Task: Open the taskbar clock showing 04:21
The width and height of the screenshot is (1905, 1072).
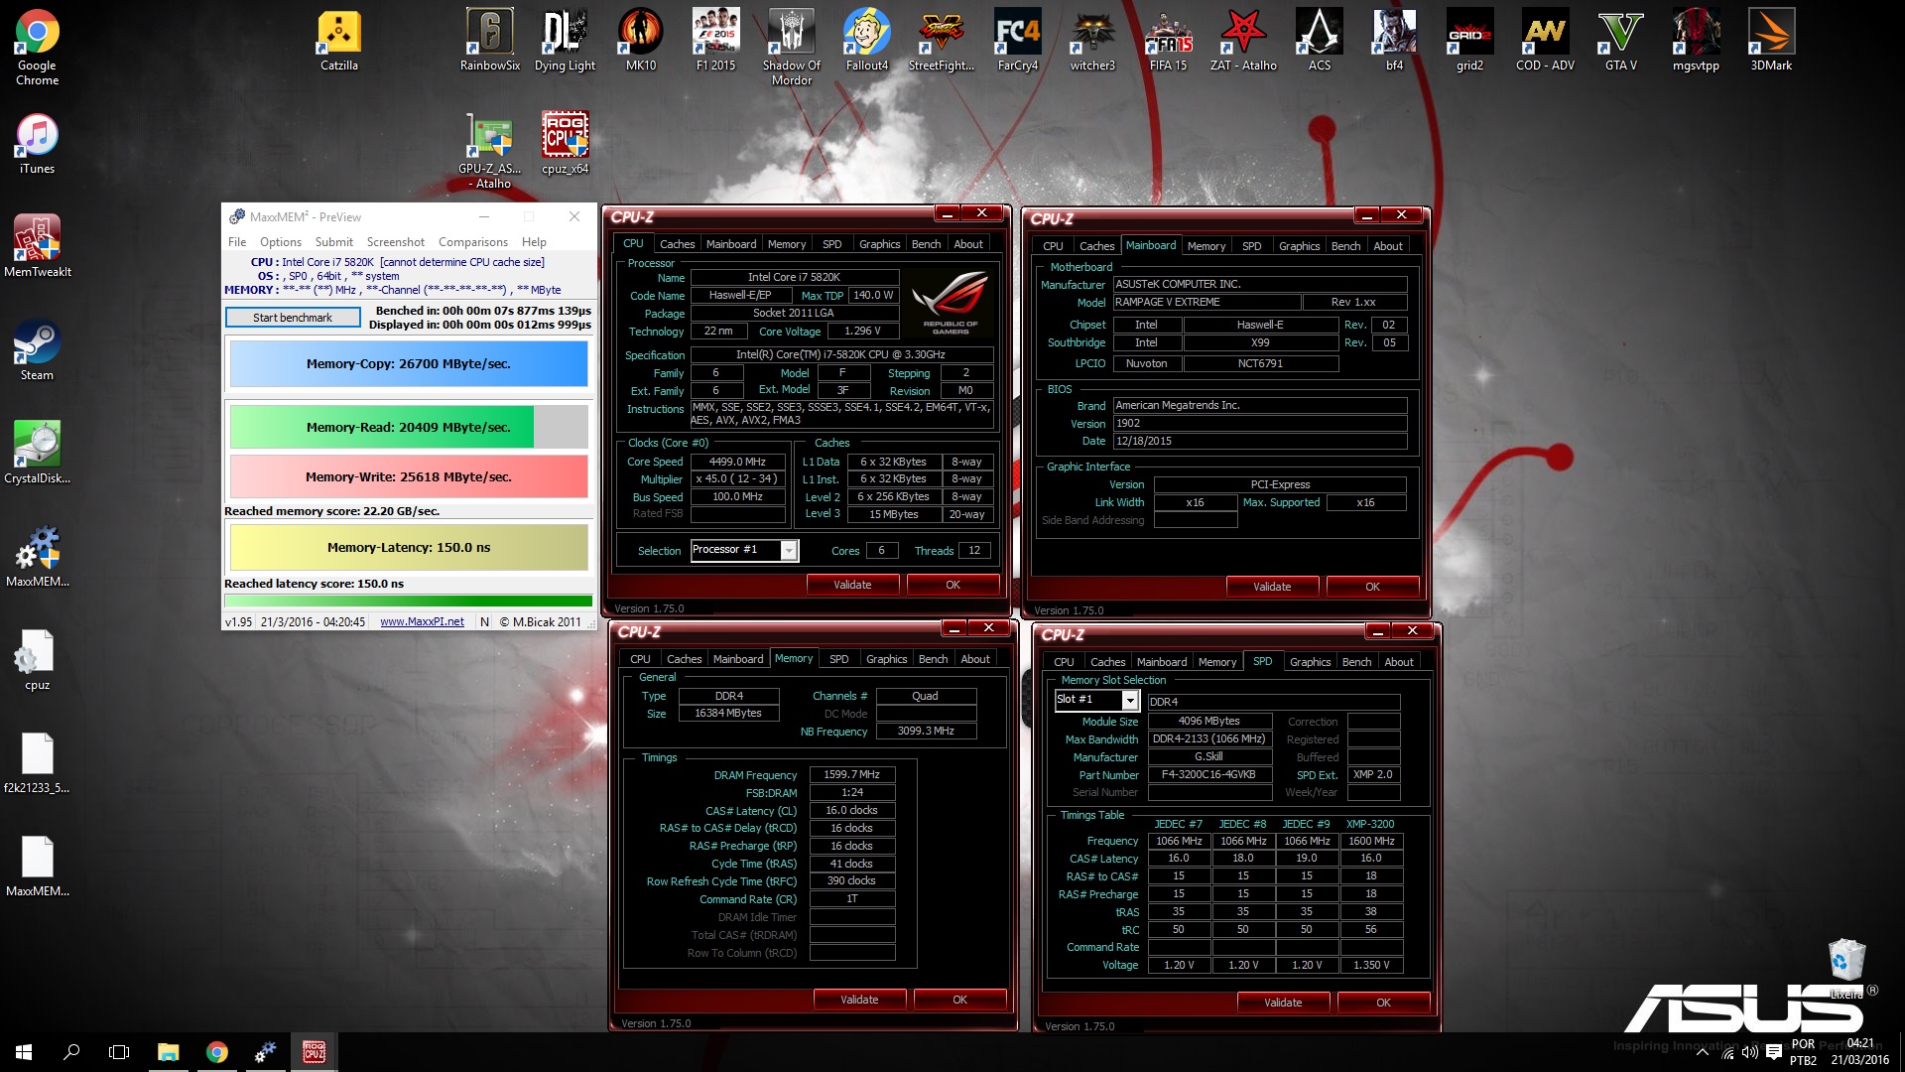Action: click(1859, 1052)
